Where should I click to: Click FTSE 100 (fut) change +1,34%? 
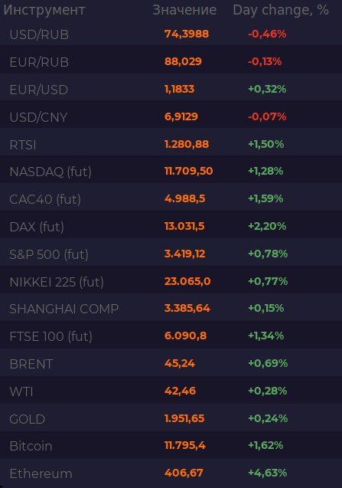pos(265,336)
